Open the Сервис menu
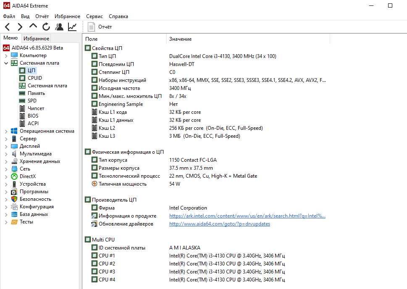 click(95, 16)
